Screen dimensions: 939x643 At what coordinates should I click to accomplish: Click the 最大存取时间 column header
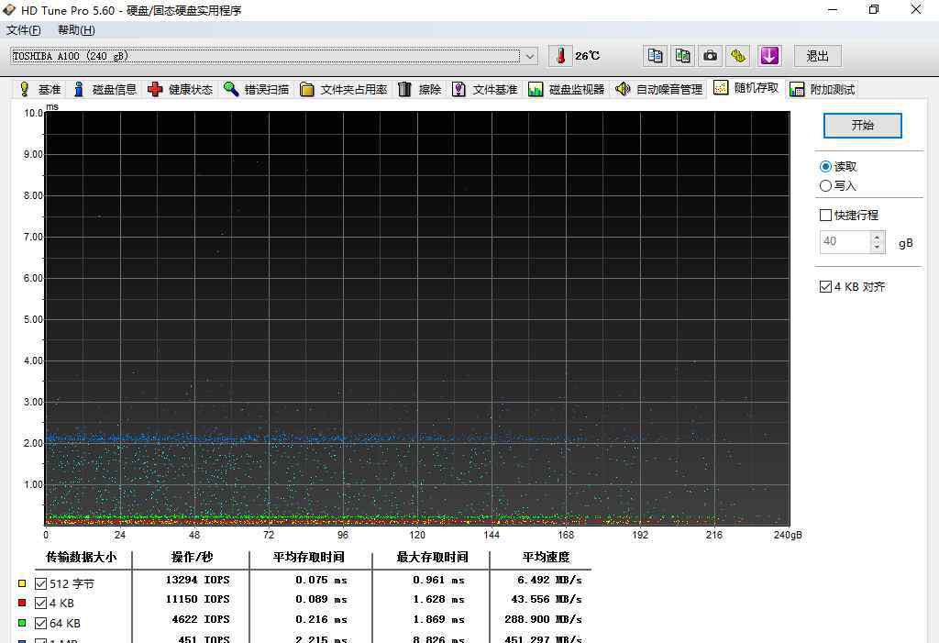coord(433,558)
